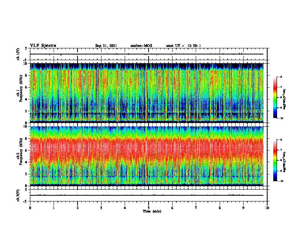The height and width of the screenshot is (233, 301).
Task: Click the ch.2 spectrogram color bar
Action: 275,160
